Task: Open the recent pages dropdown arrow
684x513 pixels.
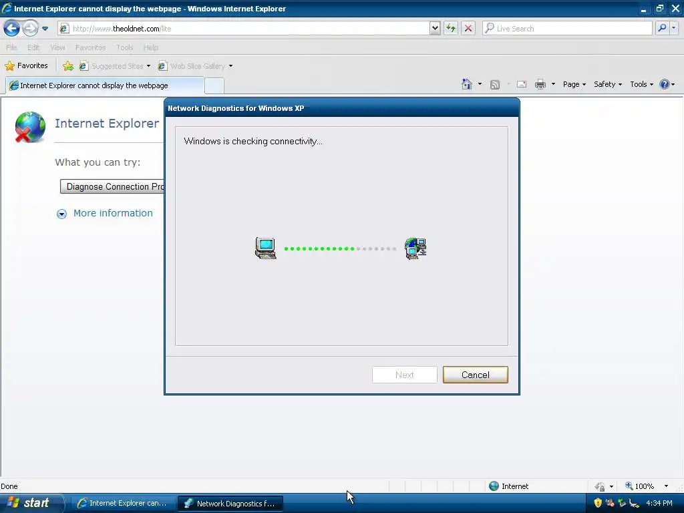Action: point(45,29)
